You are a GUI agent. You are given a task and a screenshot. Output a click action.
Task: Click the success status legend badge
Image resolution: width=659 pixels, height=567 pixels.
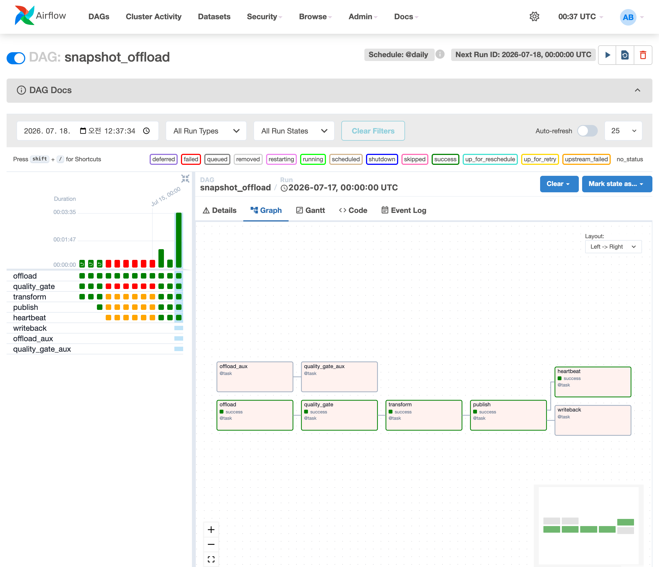(445, 159)
